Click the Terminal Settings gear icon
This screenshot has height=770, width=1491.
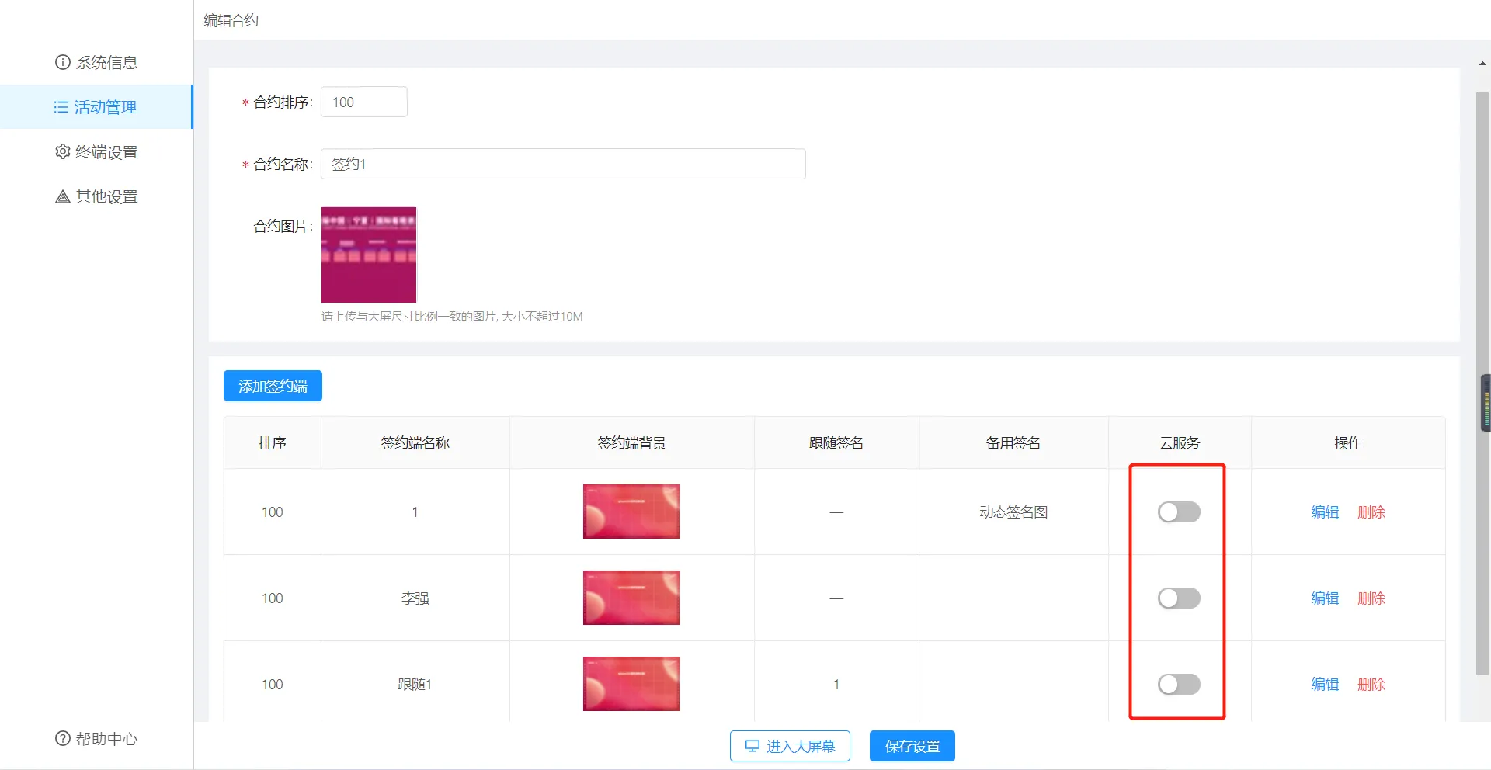coord(62,151)
